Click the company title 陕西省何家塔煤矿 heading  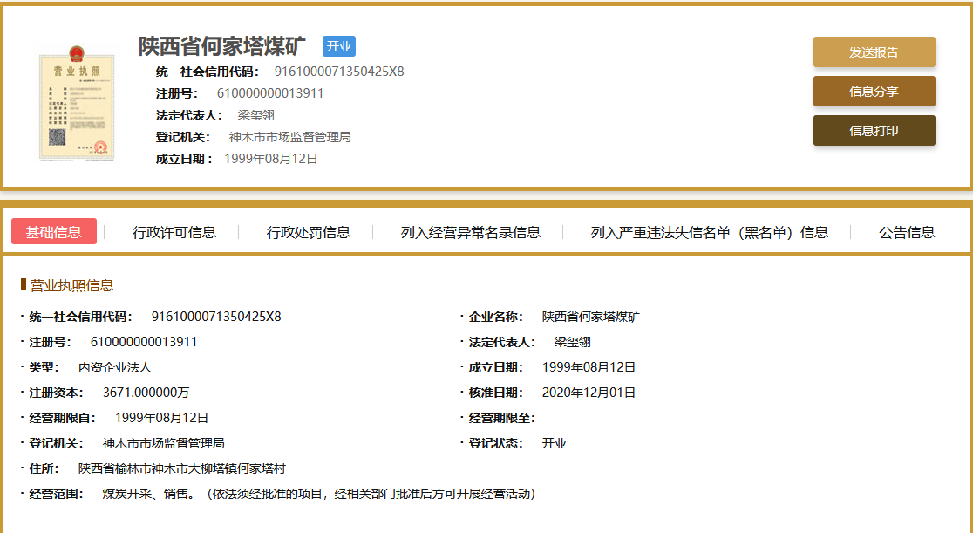click(222, 47)
